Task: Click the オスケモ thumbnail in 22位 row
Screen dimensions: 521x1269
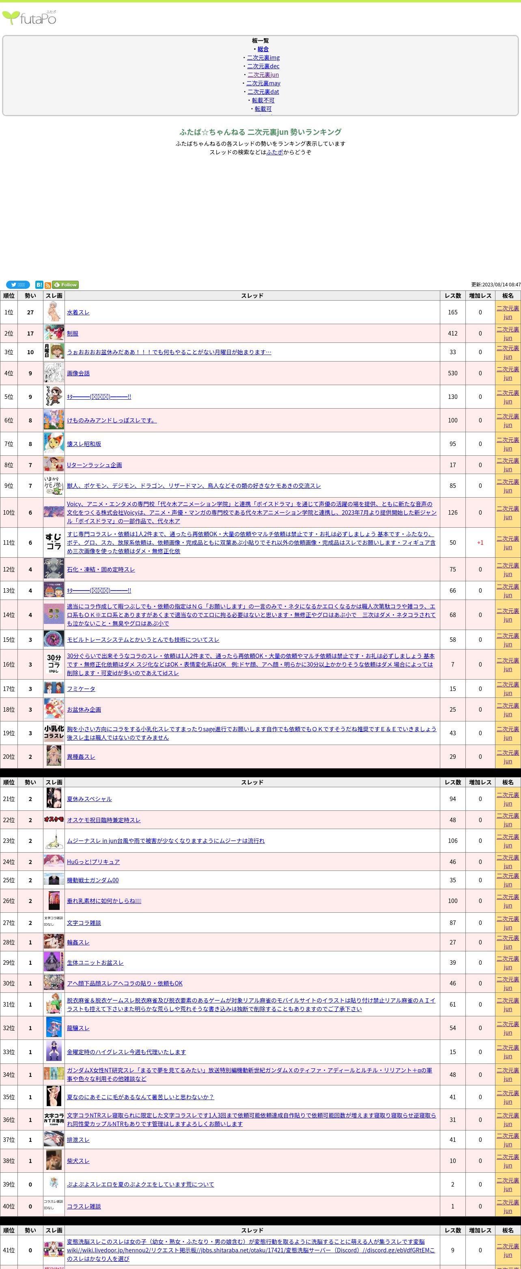Action: (x=54, y=820)
